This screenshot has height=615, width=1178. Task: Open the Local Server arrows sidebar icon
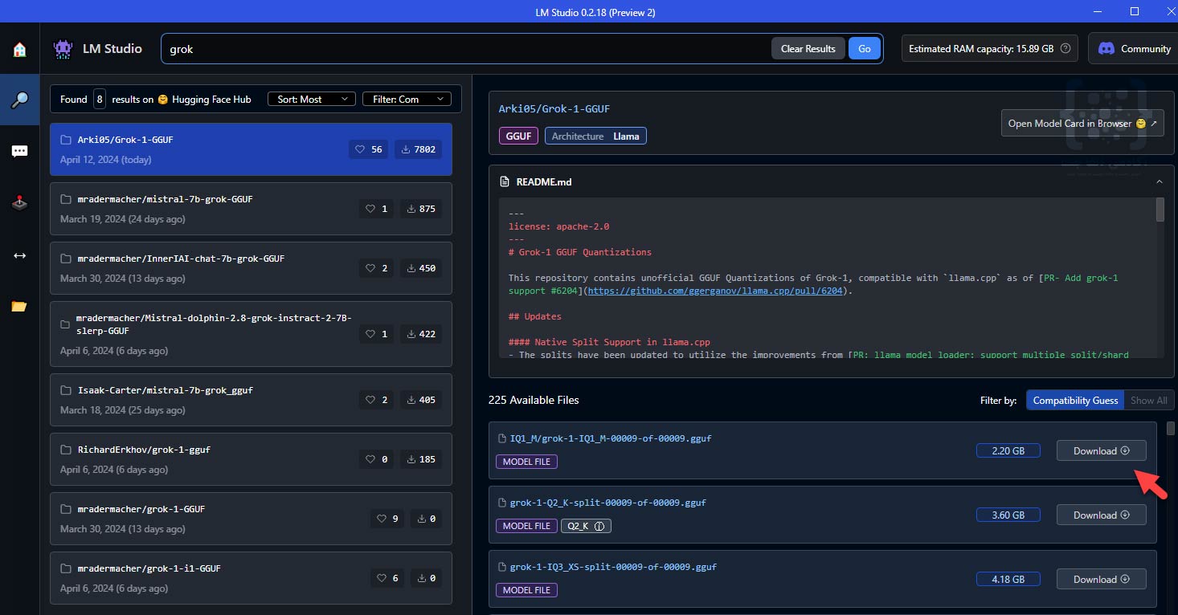tap(19, 255)
